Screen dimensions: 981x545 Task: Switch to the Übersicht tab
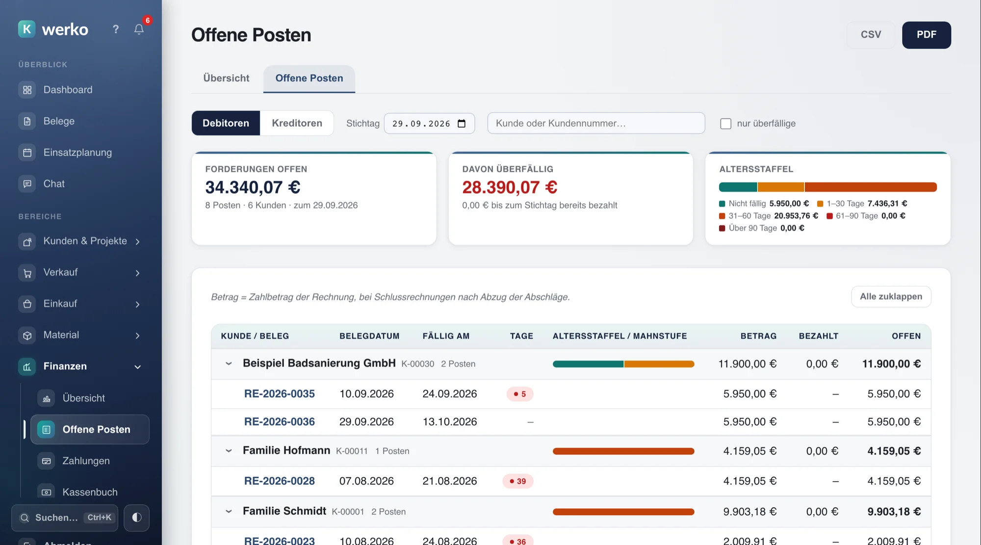[226, 78]
